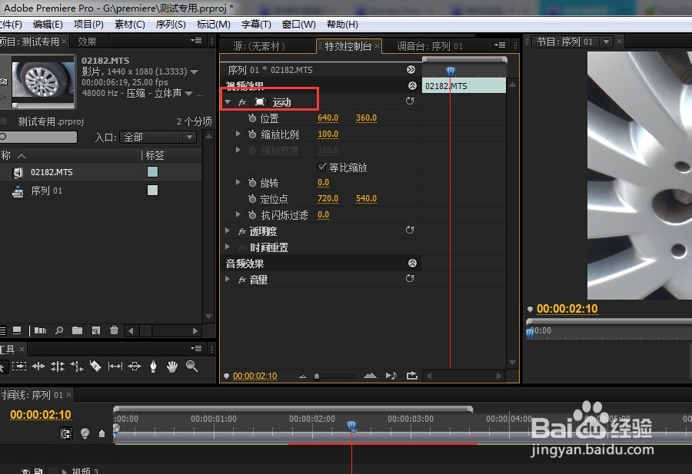692x474 pixels.
Task: Create a new bin with folder icon
Action: tap(77, 330)
